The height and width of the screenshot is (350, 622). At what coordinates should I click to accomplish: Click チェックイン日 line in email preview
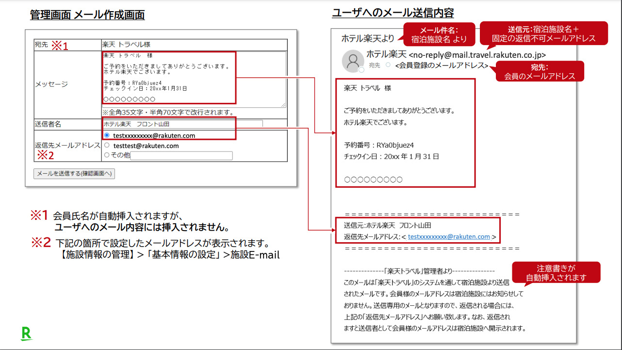pos(392,156)
